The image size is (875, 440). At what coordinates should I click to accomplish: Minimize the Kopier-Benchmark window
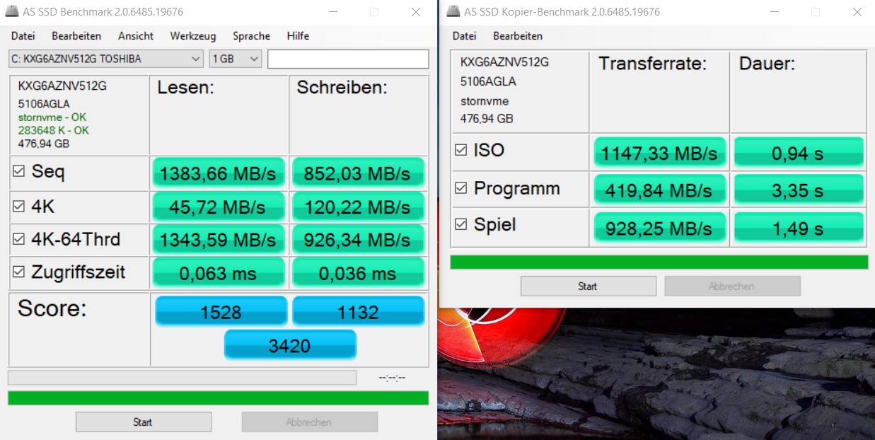point(775,12)
